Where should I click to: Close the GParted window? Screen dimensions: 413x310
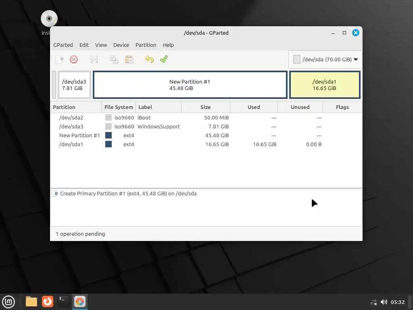[x=356, y=33]
